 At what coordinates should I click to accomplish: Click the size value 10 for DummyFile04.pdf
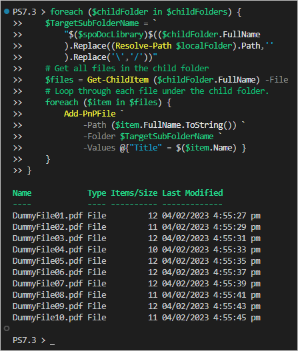coord(153,250)
